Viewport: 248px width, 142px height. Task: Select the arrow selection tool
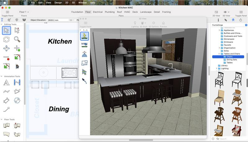7,30
